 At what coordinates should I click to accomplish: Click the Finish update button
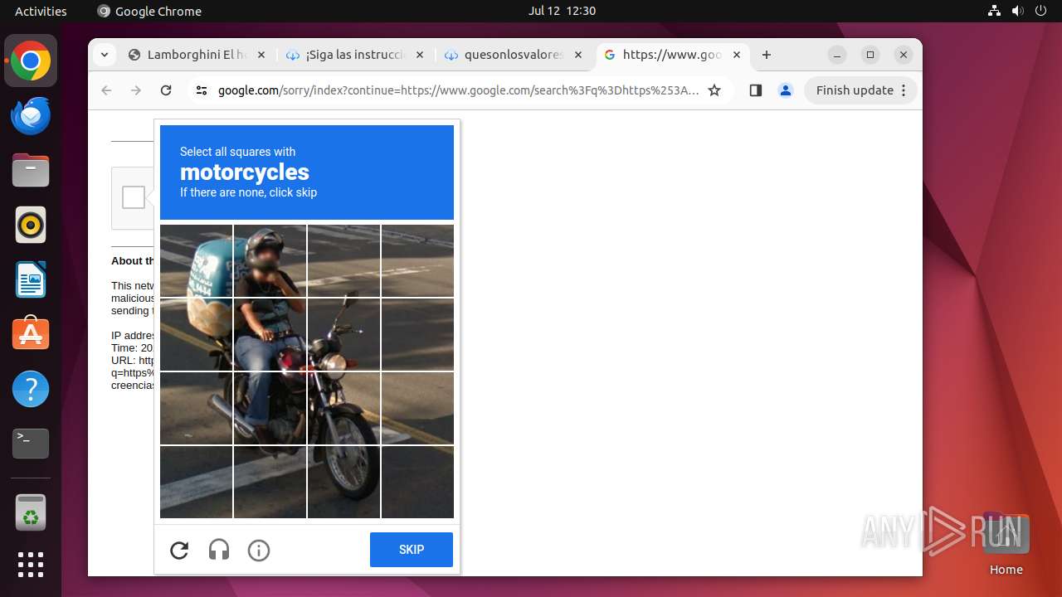(x=860, y=90)
